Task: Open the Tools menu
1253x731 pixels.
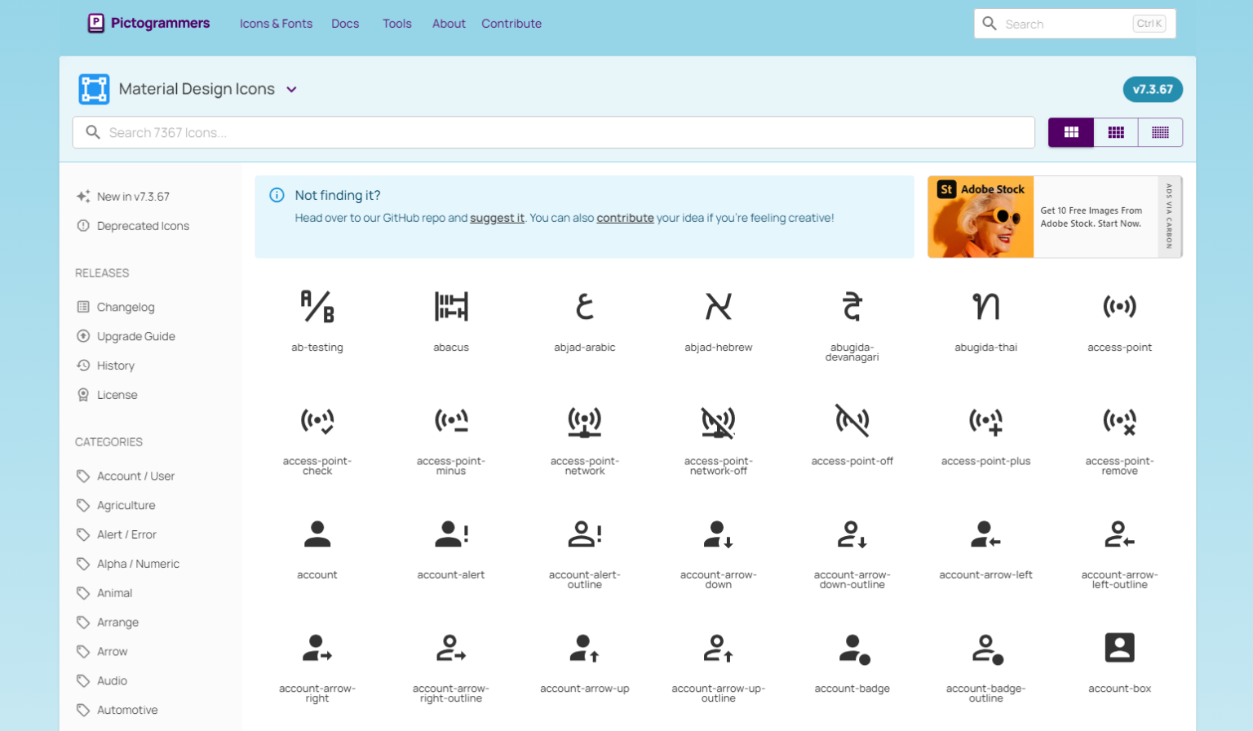Action: [396, 24]
